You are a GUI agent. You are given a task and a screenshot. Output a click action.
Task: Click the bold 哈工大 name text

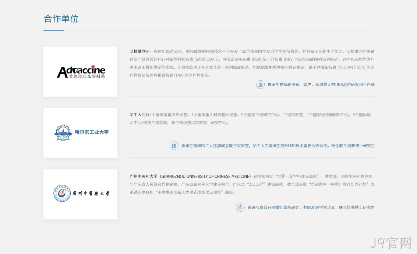tap(135, 115)
